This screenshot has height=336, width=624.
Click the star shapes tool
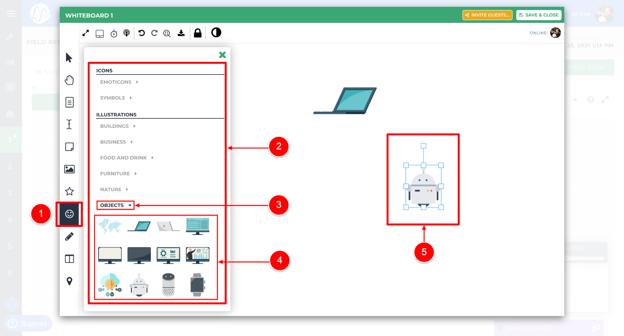(x=69, y=191)
